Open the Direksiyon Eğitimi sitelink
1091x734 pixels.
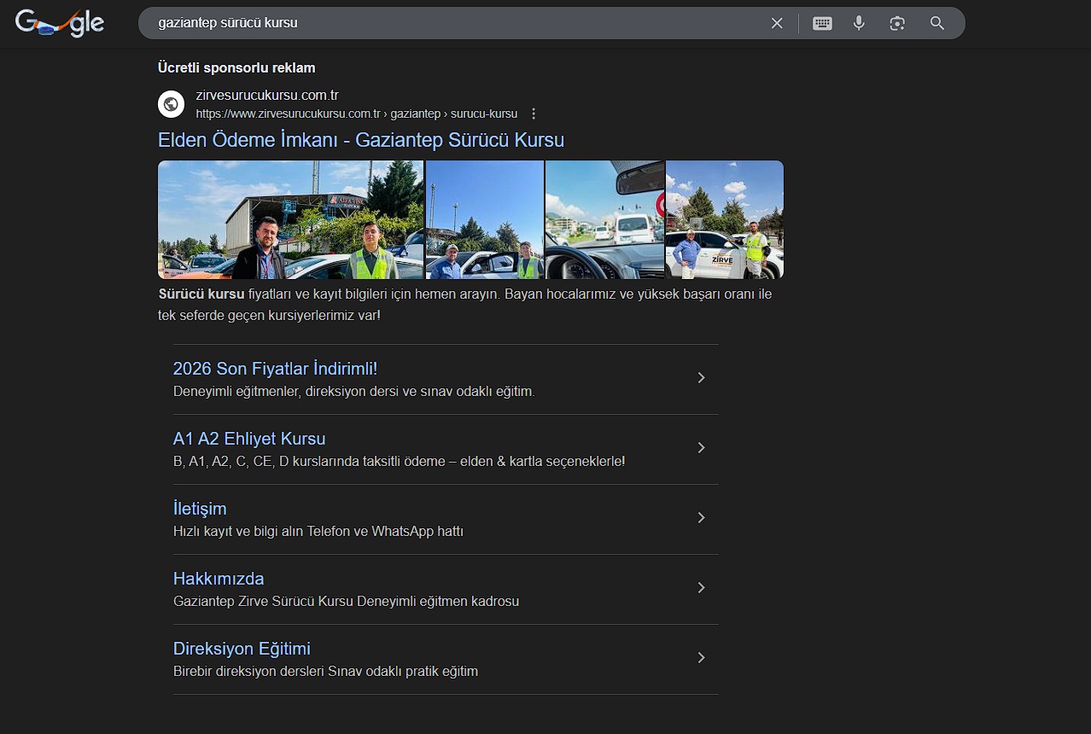point(242,649)
